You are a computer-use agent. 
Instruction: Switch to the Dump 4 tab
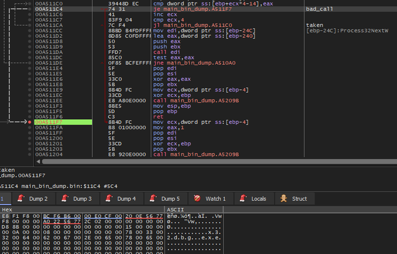[122, 199]
